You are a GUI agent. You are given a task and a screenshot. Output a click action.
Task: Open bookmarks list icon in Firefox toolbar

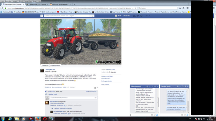pyautogui.click(x=184, y=8)
